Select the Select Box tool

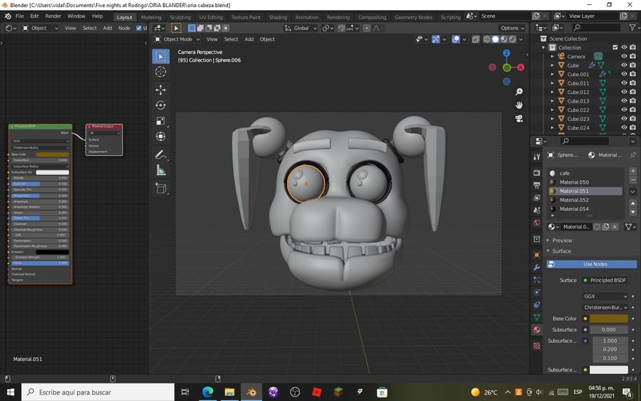coord(161,56)
